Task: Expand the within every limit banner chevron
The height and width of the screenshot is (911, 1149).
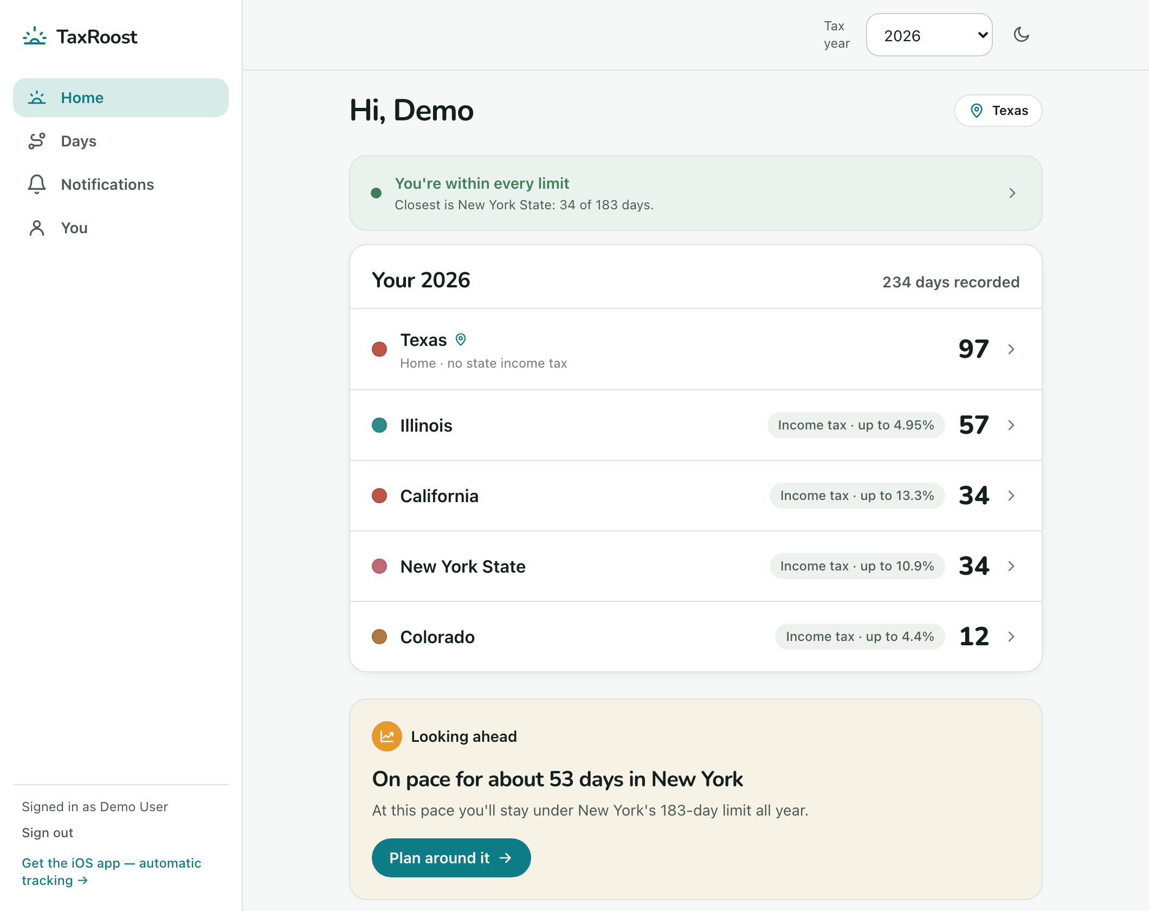Action: (x=1012, y=193)
